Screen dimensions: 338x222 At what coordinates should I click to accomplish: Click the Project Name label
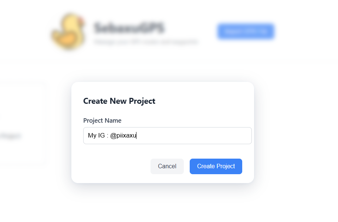[x=102, y=120]
